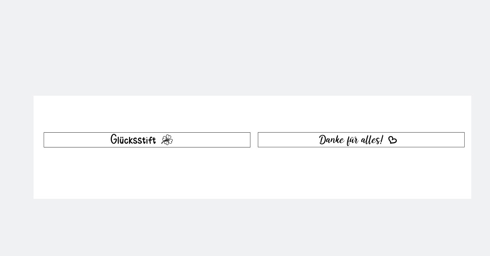Image resolution: width=490 pixels, height=256 pixels.
Task: Click white canvas below the Glücksstift box
Action: (147, 173)
